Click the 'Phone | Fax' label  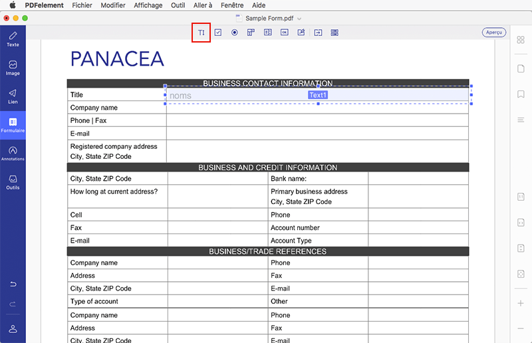88,120
